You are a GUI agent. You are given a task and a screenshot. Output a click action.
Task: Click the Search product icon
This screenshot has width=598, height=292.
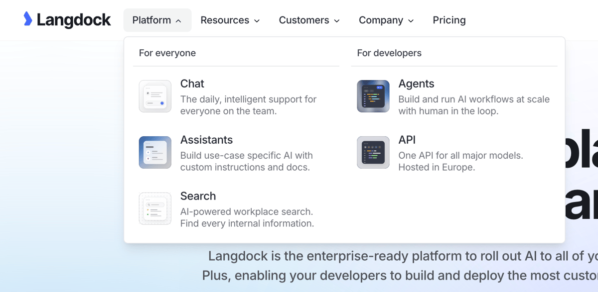pyautogui.click(x=155, y=208)
